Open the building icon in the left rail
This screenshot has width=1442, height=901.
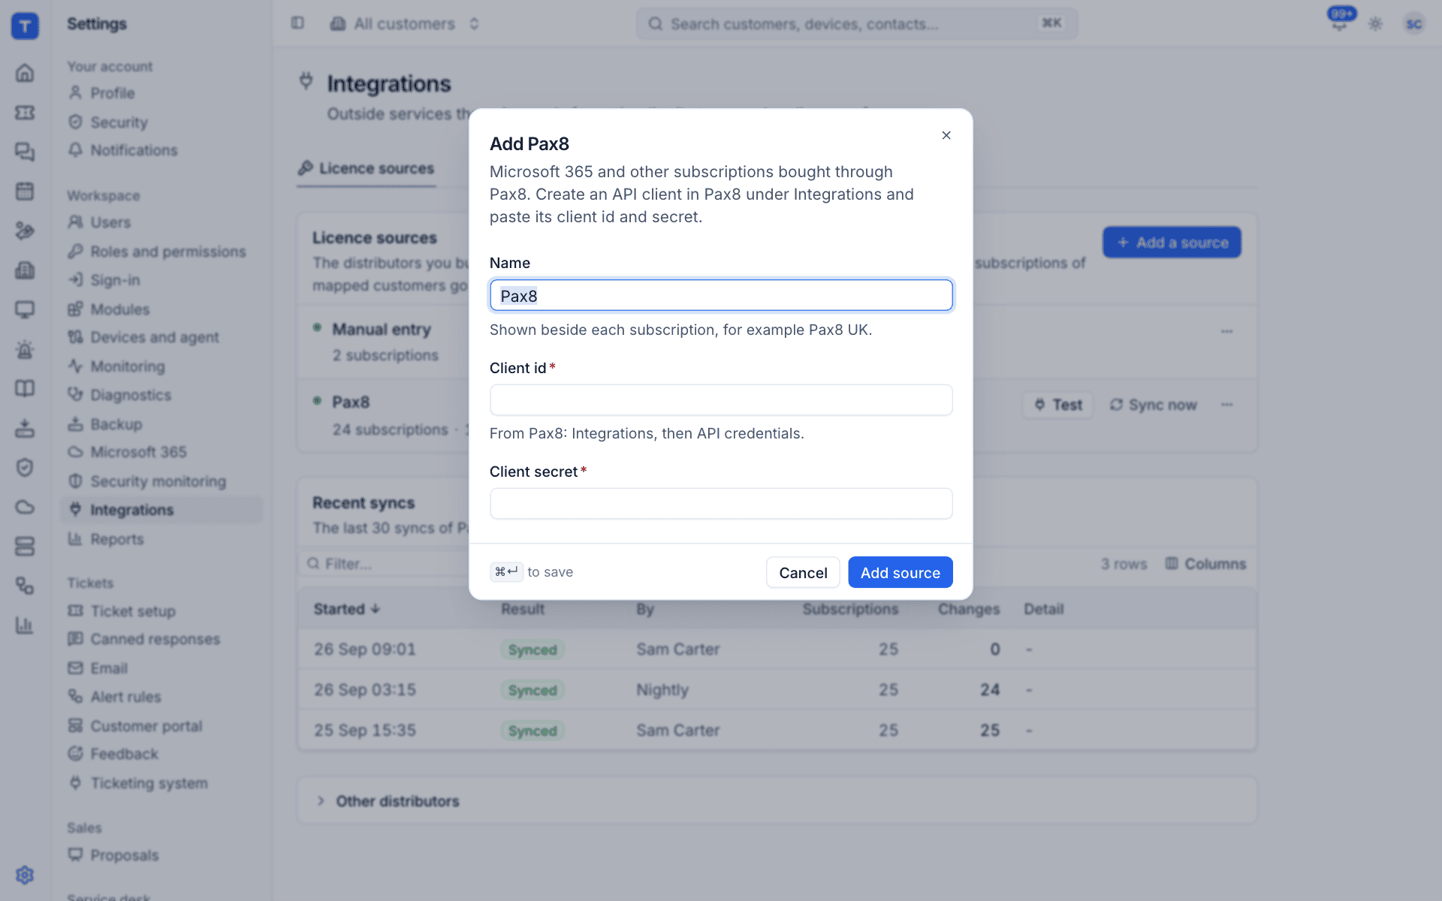tap(25, 270)
